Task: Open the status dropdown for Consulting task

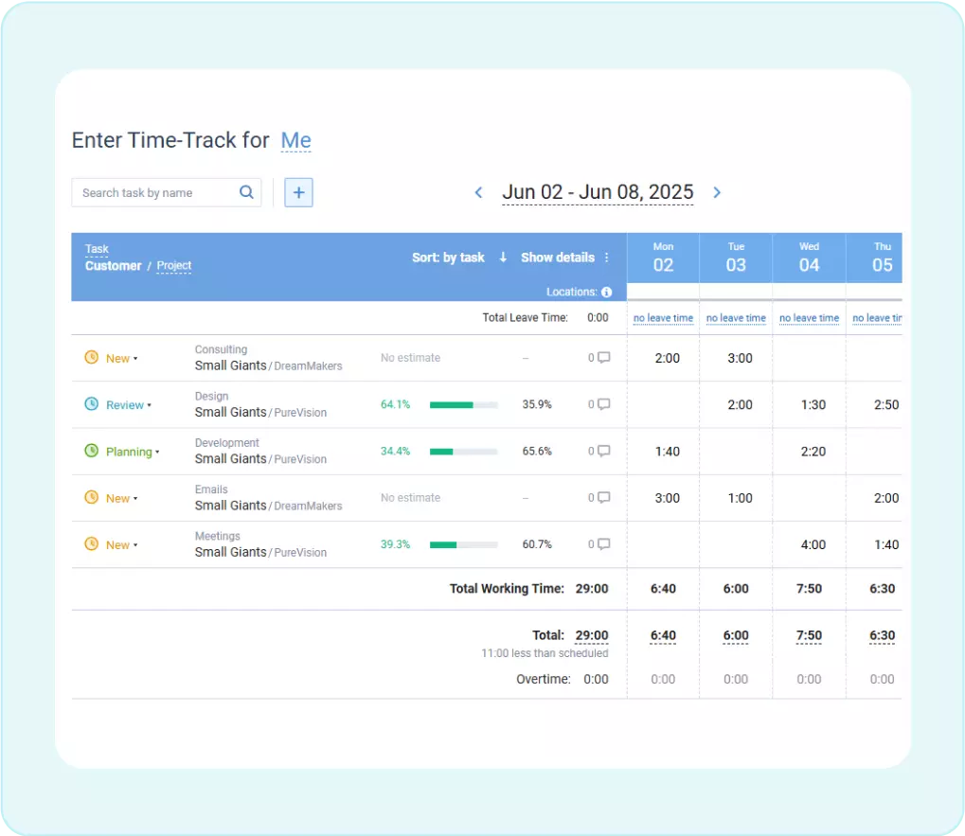Action: pos(118,358)
